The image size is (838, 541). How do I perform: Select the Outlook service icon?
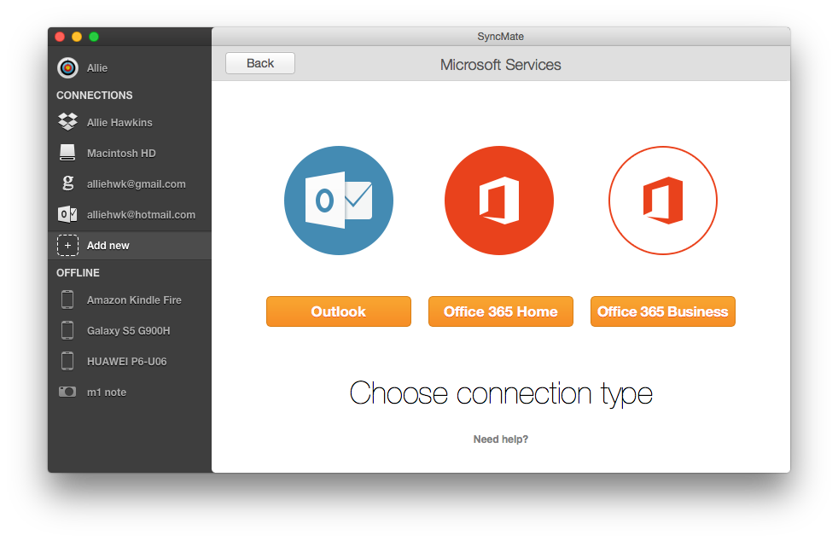pyautogui.click(x=338, y=200)
